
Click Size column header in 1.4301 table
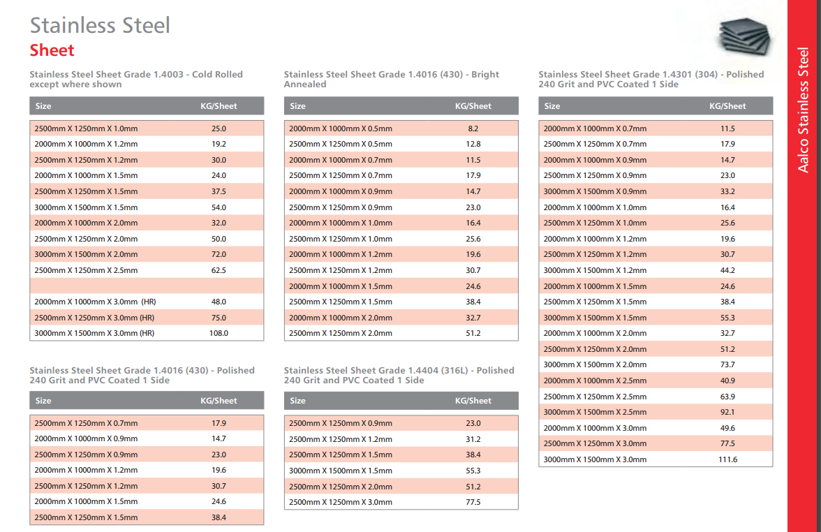click(x=552, y=106)
